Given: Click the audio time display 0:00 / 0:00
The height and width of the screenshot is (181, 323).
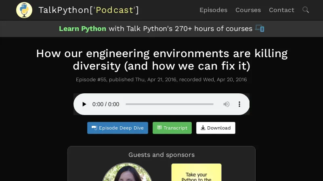Looking at the screenshot, I should pyautogui.click(x=106, y=104).
